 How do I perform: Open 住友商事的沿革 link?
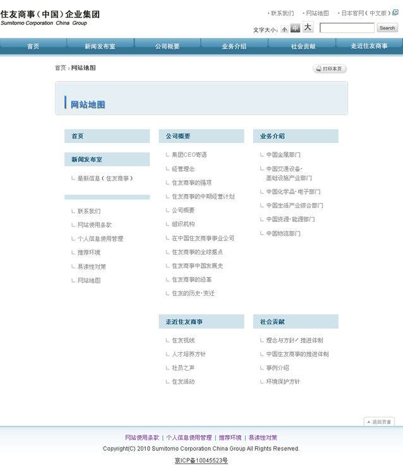click(x=191, y=279)
